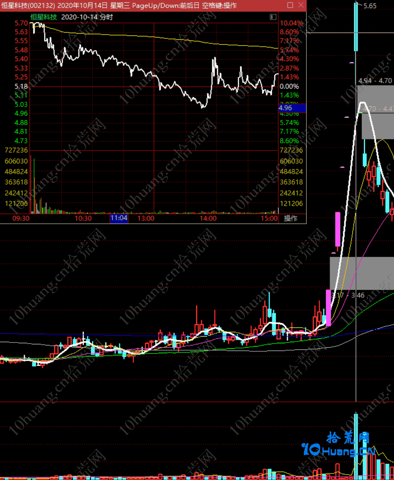The image size is (394, 480).
Task: Click the 15:00 time label
Action: point(269,219)
